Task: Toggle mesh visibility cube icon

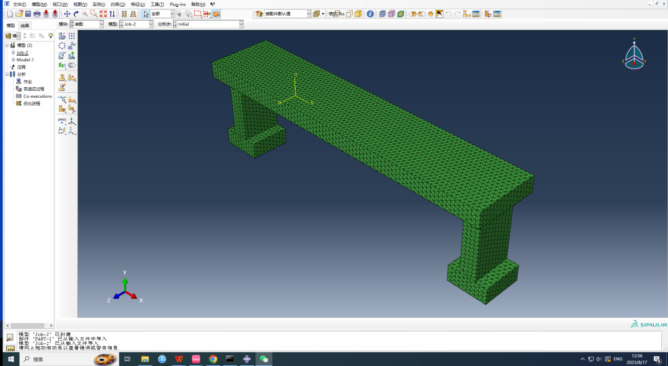Action: tap(382, 14)
